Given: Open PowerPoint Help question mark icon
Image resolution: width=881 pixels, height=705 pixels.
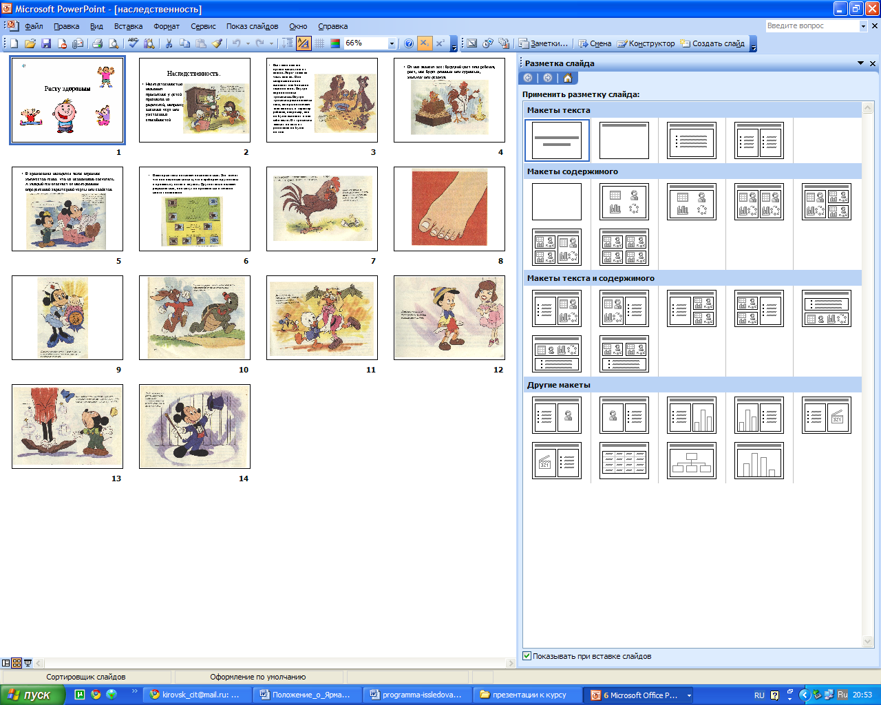Looking at the screenshot, I should pos(409,43).
